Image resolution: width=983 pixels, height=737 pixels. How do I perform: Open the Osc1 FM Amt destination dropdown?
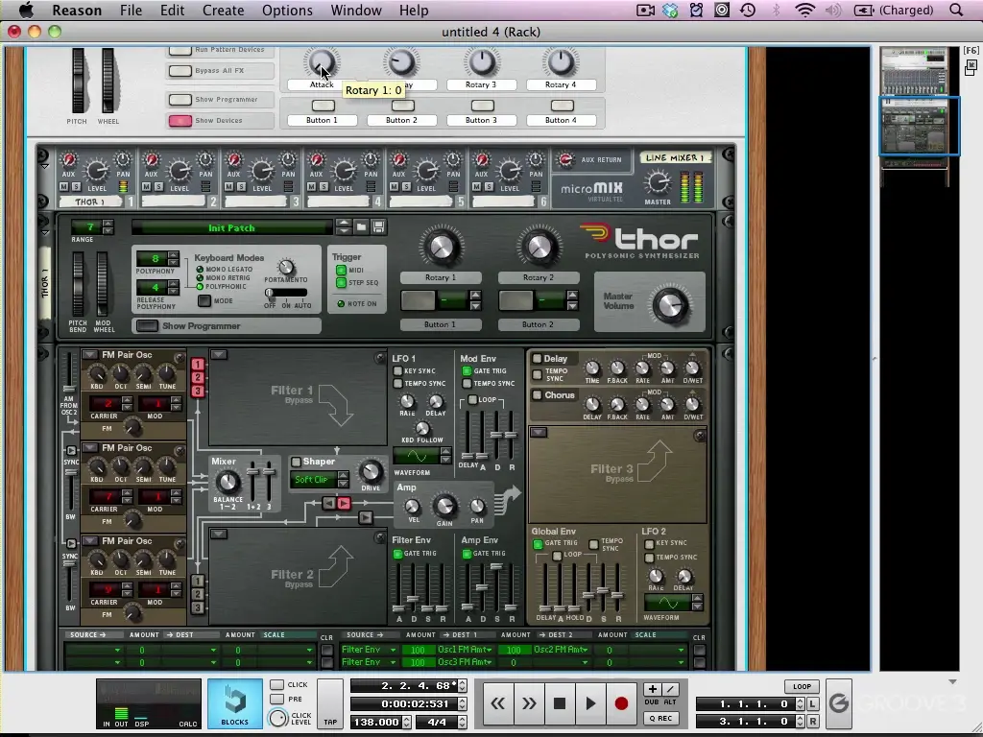point(466,650)
